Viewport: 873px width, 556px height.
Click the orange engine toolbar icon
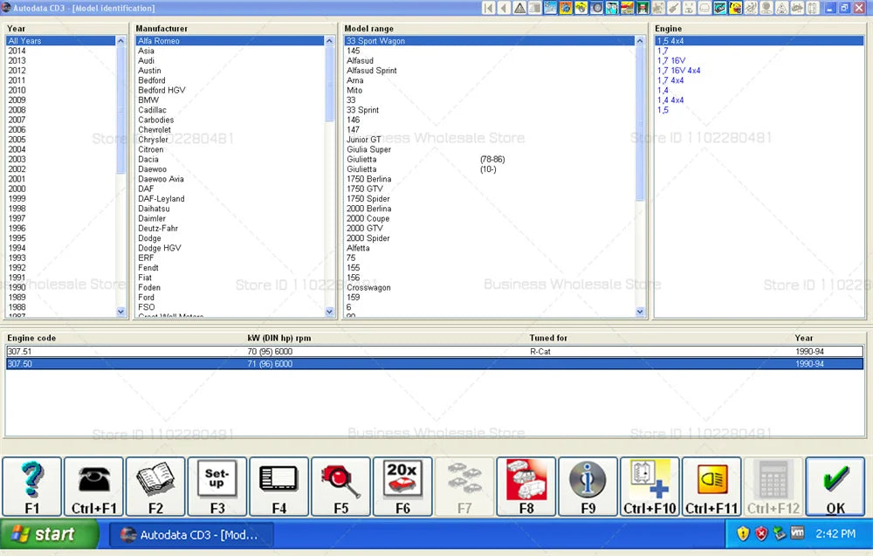566,8
